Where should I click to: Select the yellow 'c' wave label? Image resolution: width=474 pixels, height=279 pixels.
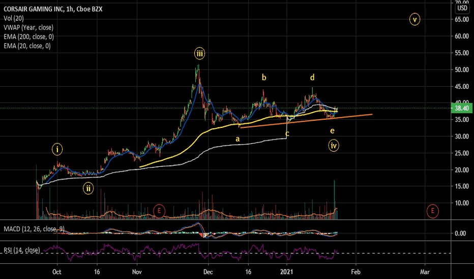(x=287, y=133)
